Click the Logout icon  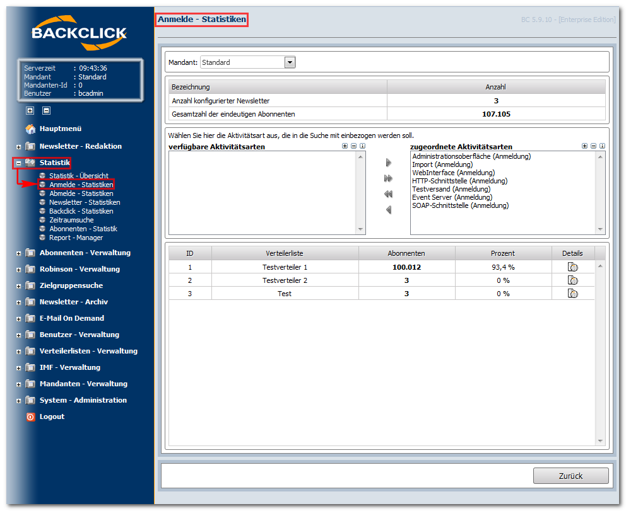tap(31, 417)
